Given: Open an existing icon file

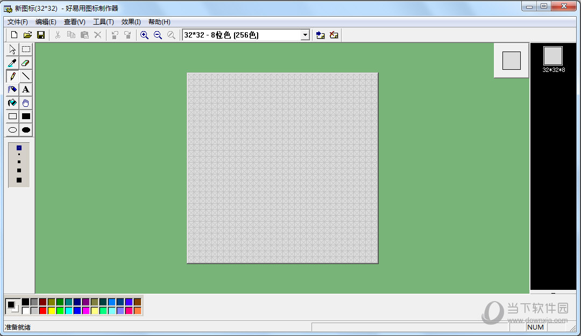Looking at the screenshot, I should point(27,35).
